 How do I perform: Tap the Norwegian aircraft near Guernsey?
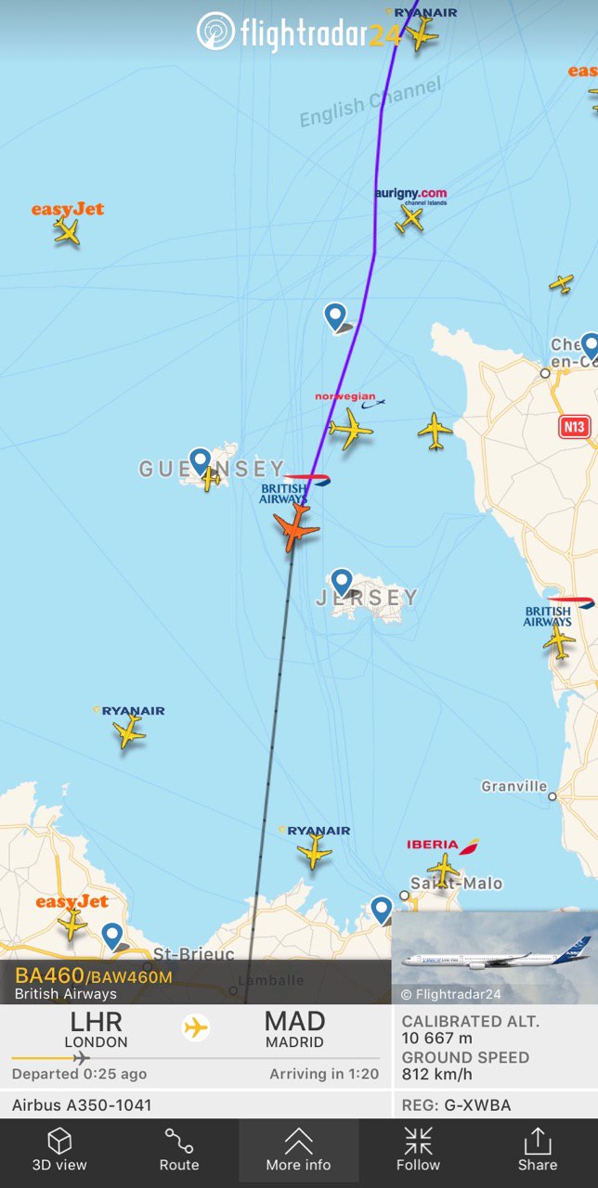350,429
